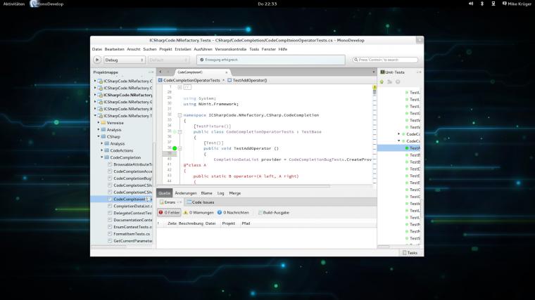This screenshot has height=300, width=535.
Task: Select the Verweise folder icon
Action: click(x=103, y=122)
